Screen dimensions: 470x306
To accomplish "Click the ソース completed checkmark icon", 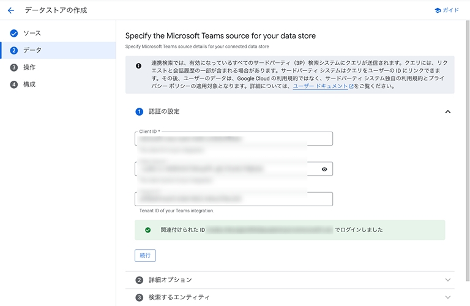I will pyautogui.click(x=14, y=33).
